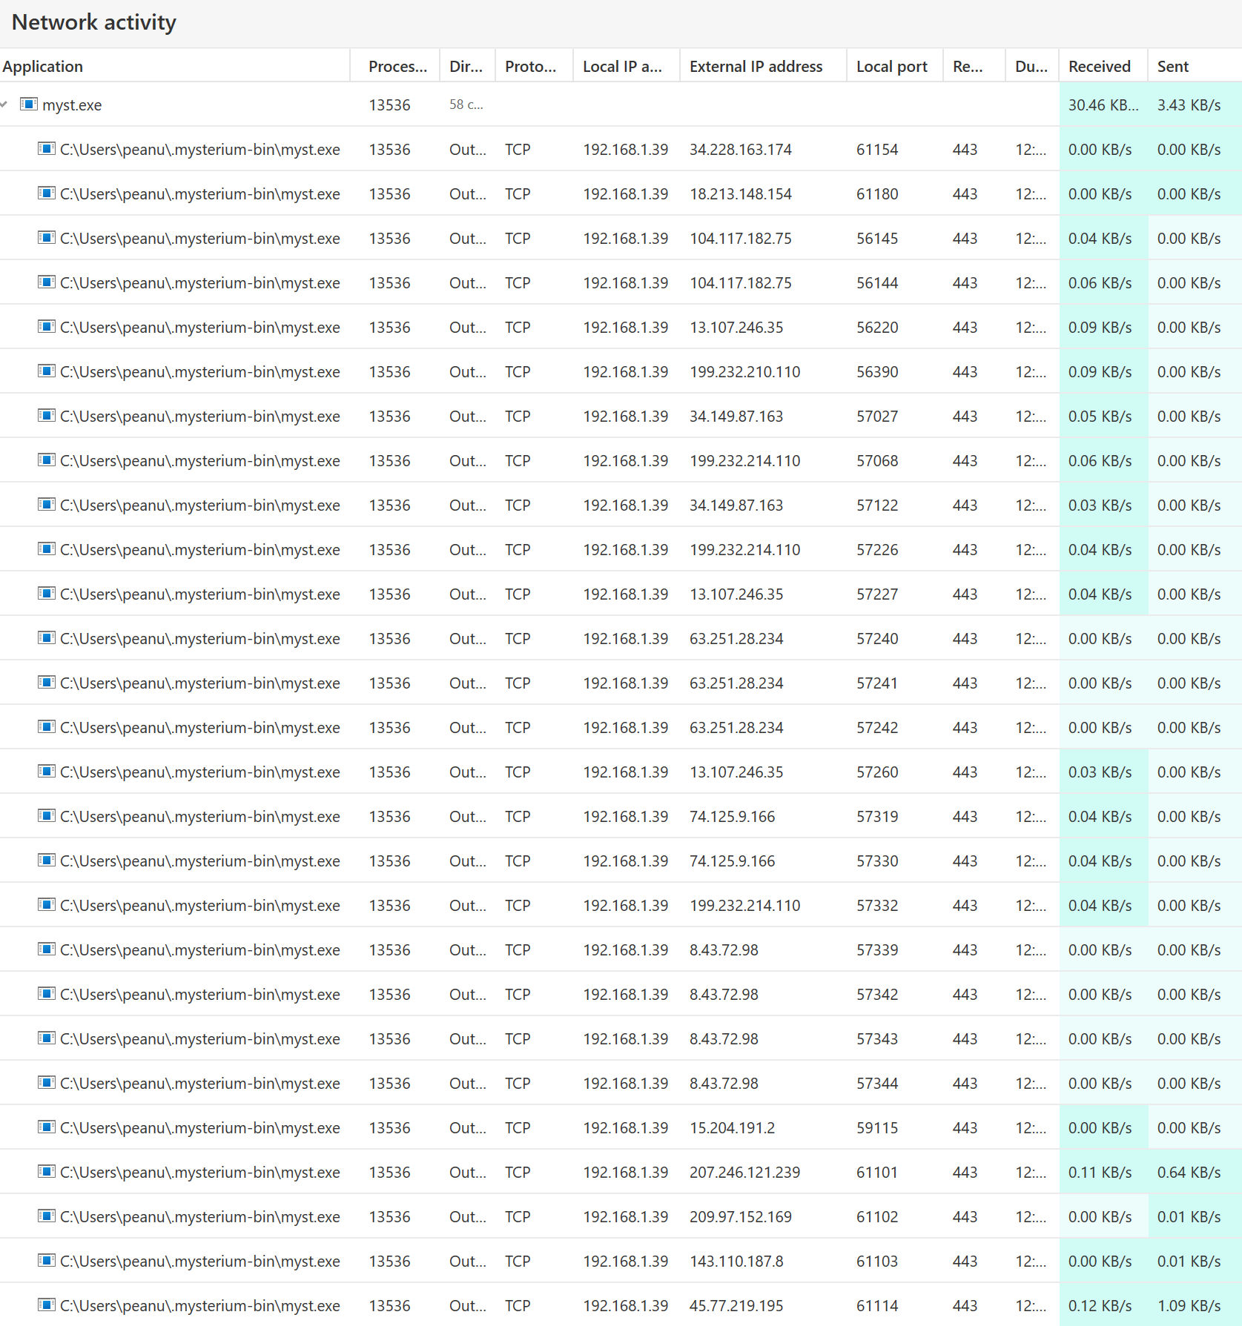Select external IP 15.204.191.2
The image size is (1242, 1326).
click(732, 1128)
